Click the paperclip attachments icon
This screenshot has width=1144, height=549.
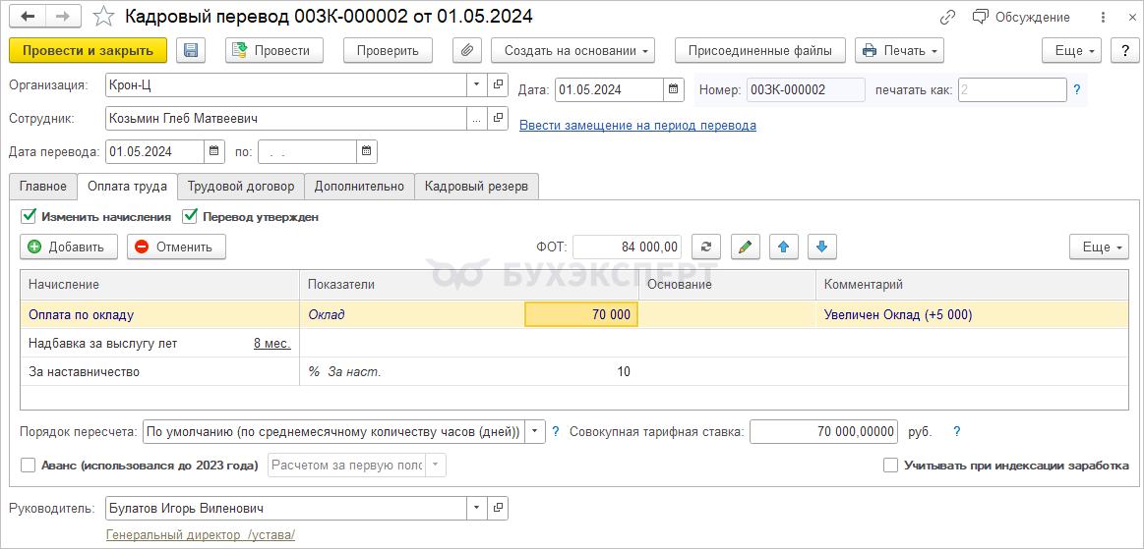tap(467, 51)
